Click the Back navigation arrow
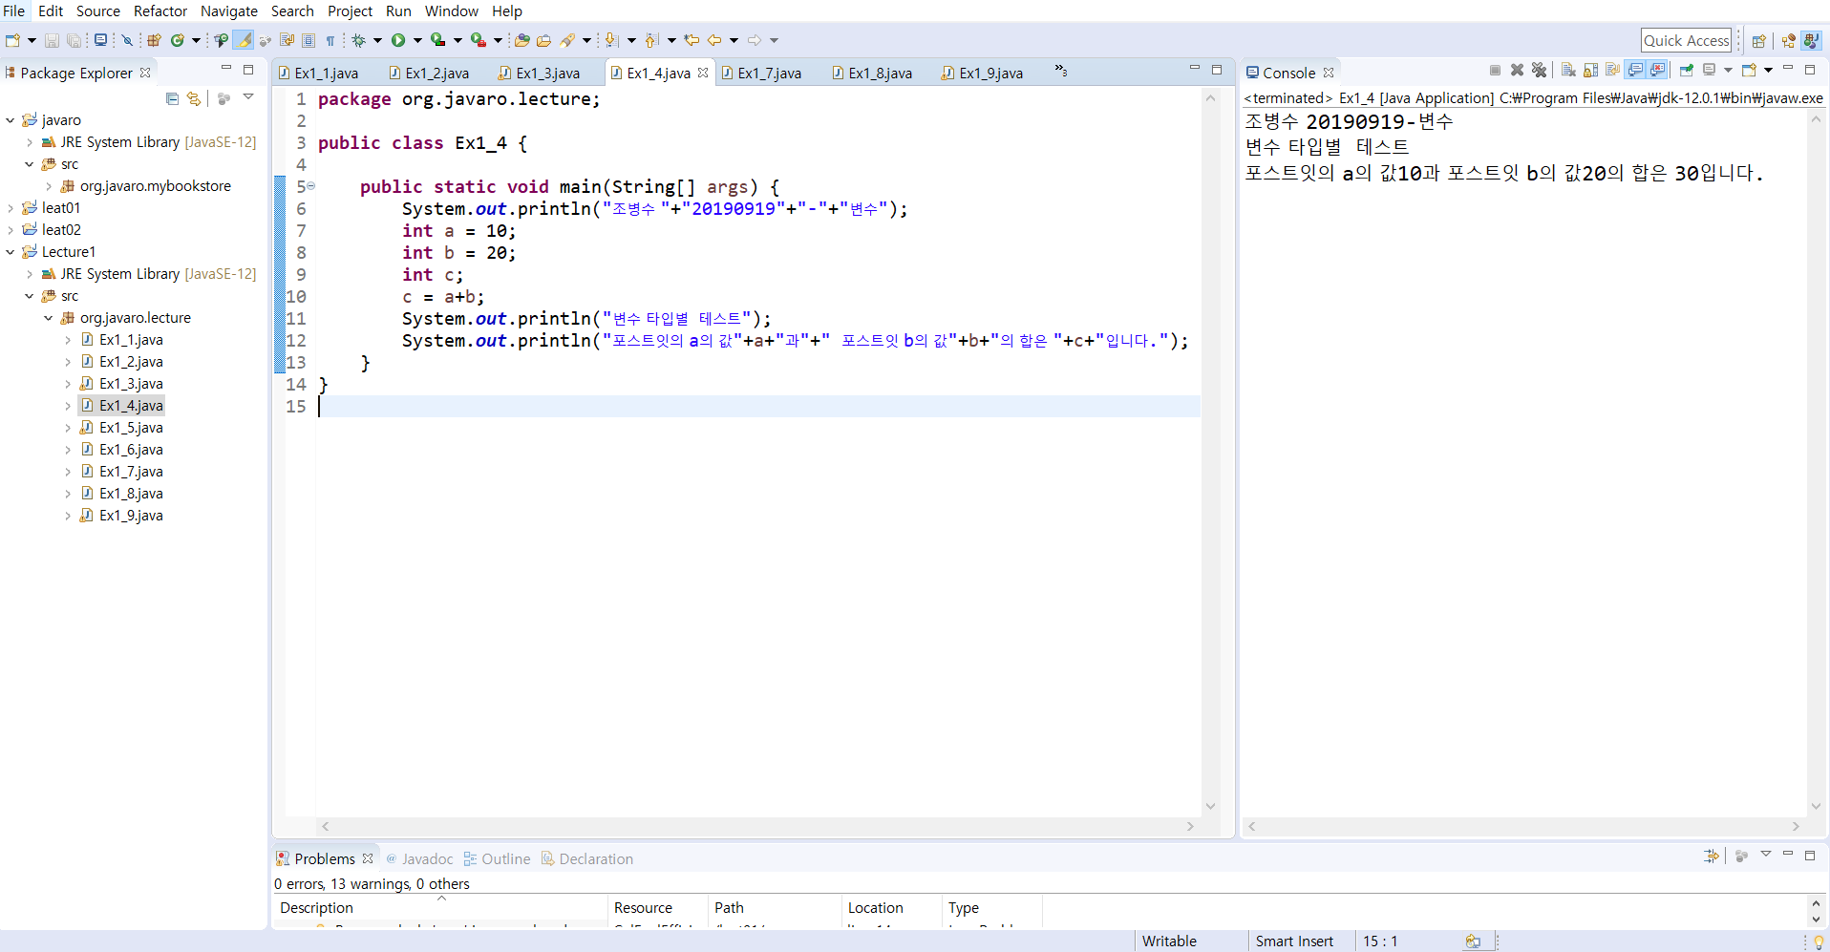Screen dimensions: 1830x952 click(x=714, y=40)
